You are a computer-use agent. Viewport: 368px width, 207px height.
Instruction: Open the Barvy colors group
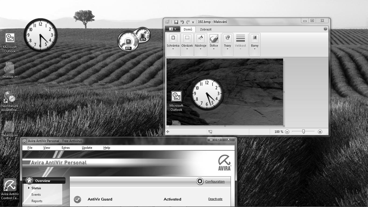point(255,45)
